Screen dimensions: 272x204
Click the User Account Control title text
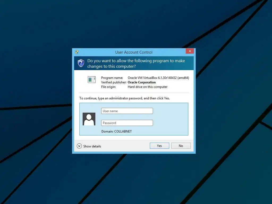pyautogui.click(x=134, y=52)
